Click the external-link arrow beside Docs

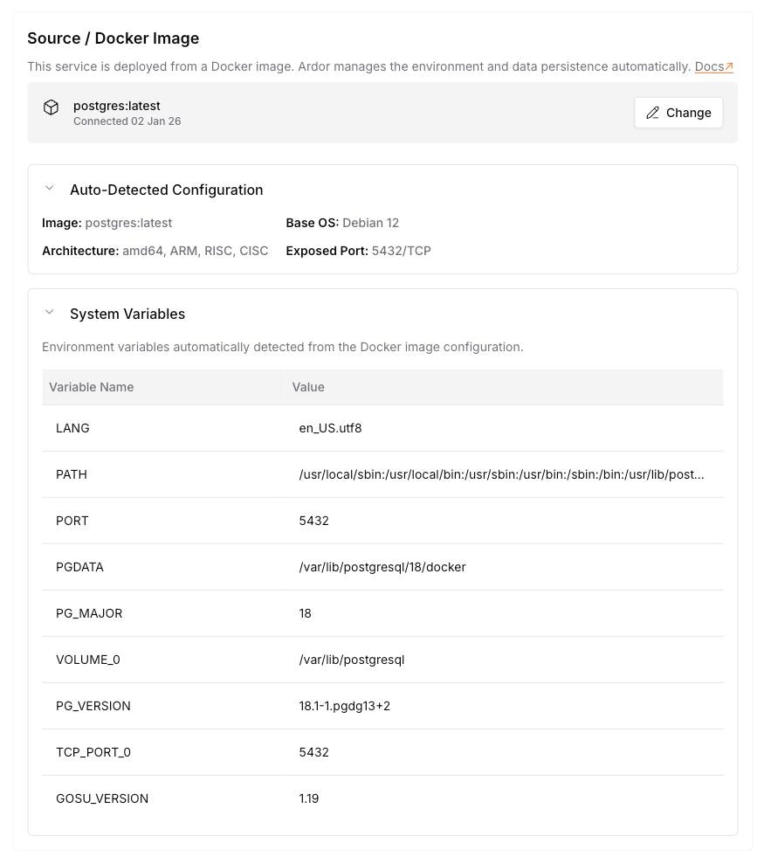[x=731, y=66]
